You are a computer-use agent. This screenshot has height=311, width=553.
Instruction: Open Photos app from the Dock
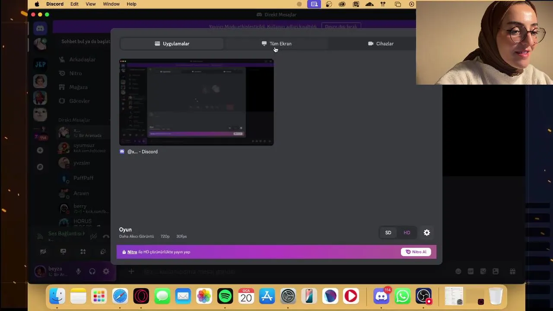[204, 296]
